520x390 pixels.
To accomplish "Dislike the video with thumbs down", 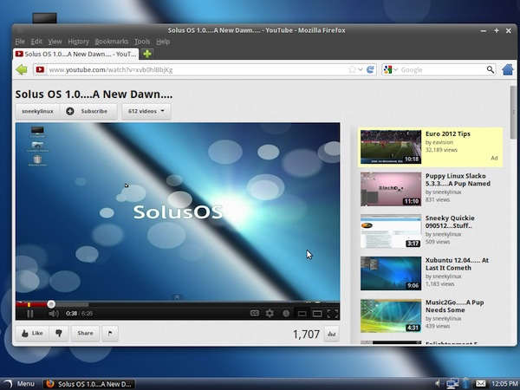I will (59, 334).
